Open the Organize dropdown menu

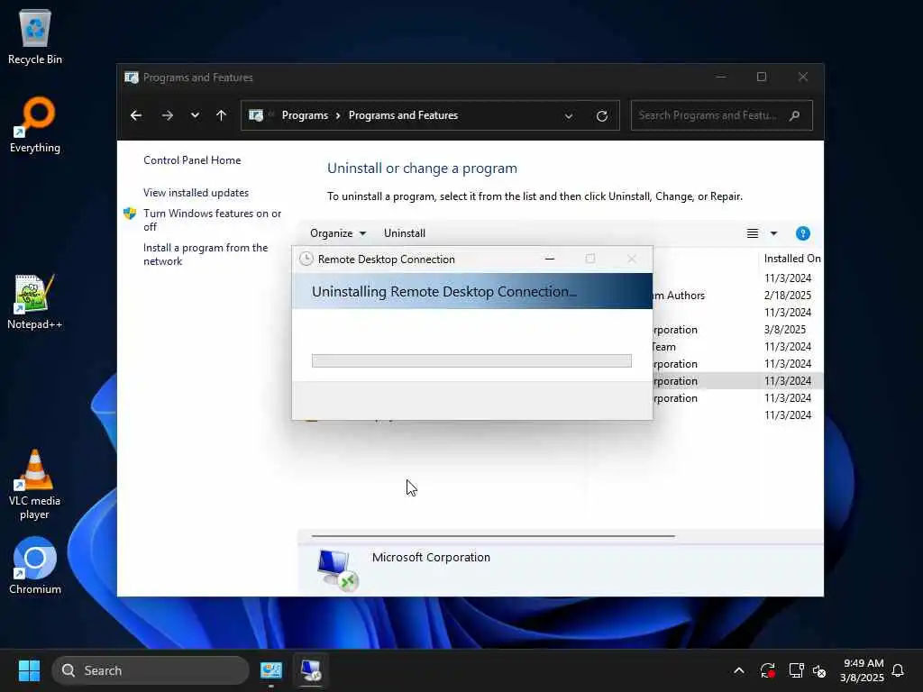tap(338, 233)
